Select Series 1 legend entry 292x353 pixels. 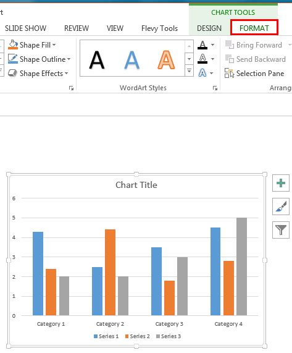point(106,336)
